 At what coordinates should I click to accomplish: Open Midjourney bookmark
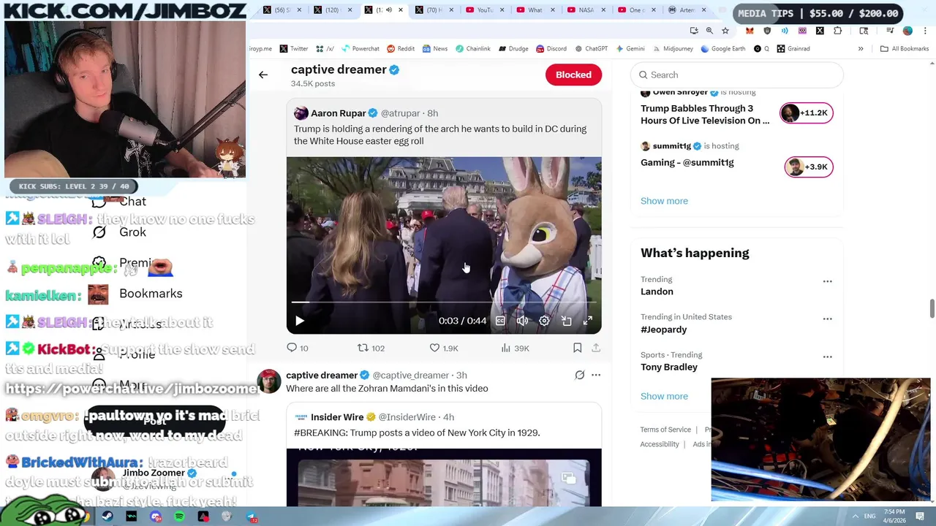coord(672,49)
